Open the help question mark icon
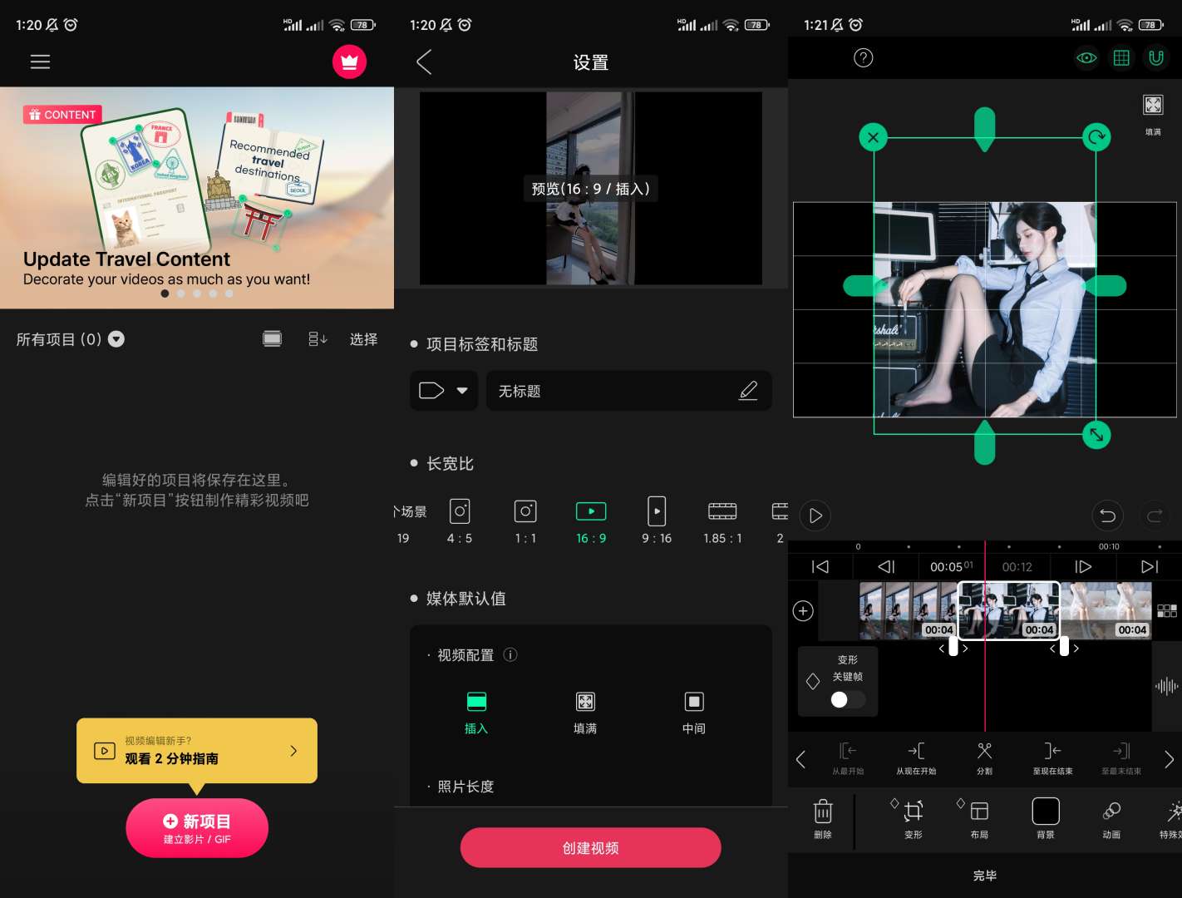This screenshot has width=1182, height=898. tap(864, 57)
